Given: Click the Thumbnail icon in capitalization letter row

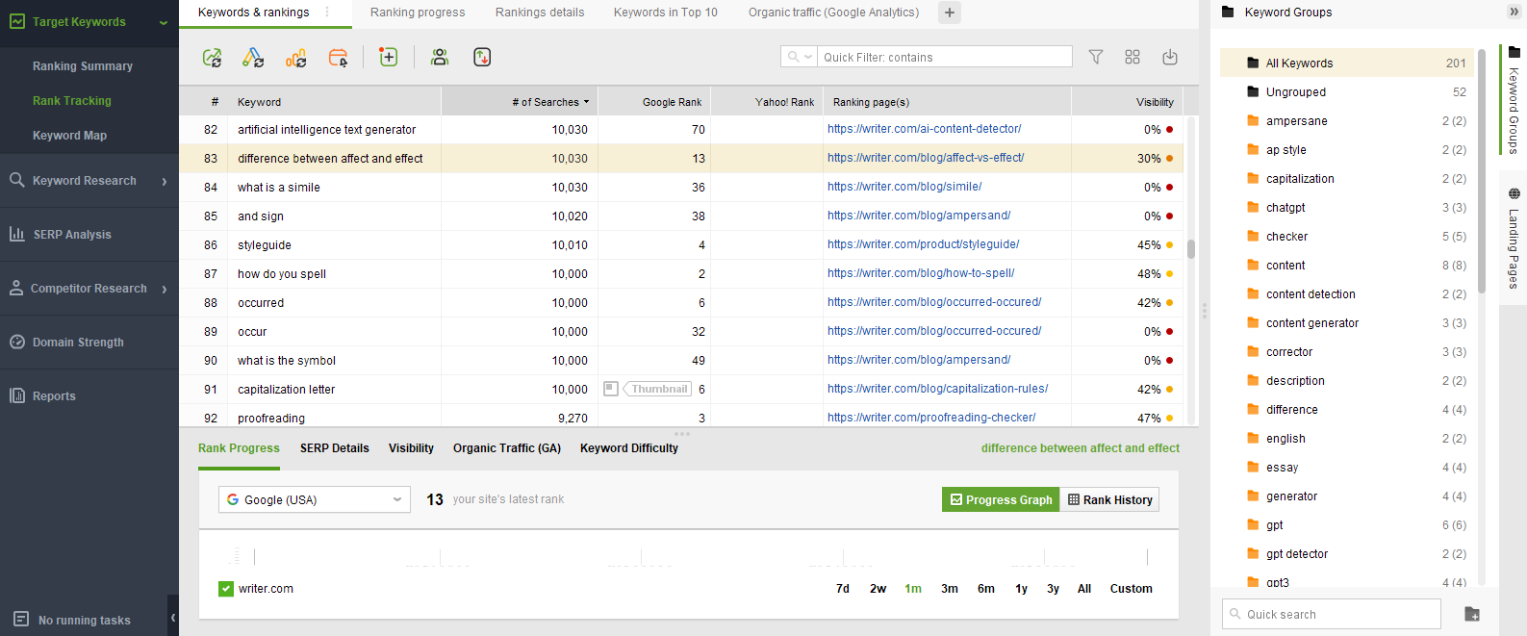Looking at the screenshot, I should click(610, 389).
